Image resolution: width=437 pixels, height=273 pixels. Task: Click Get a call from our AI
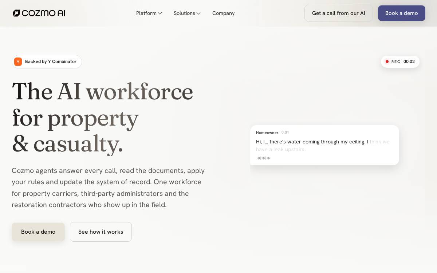coord(339,13)
